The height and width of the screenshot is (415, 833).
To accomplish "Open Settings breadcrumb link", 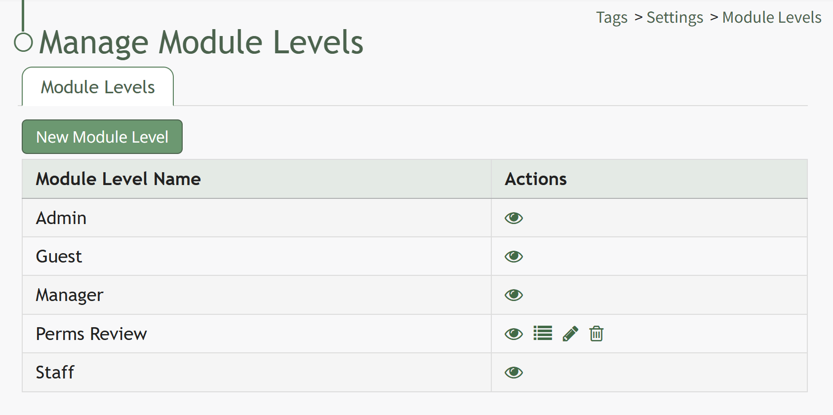I will point(674,18).
